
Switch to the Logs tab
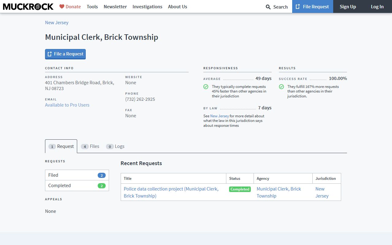115,146
